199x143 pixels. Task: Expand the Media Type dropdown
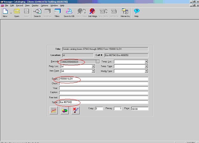[146, 71]
